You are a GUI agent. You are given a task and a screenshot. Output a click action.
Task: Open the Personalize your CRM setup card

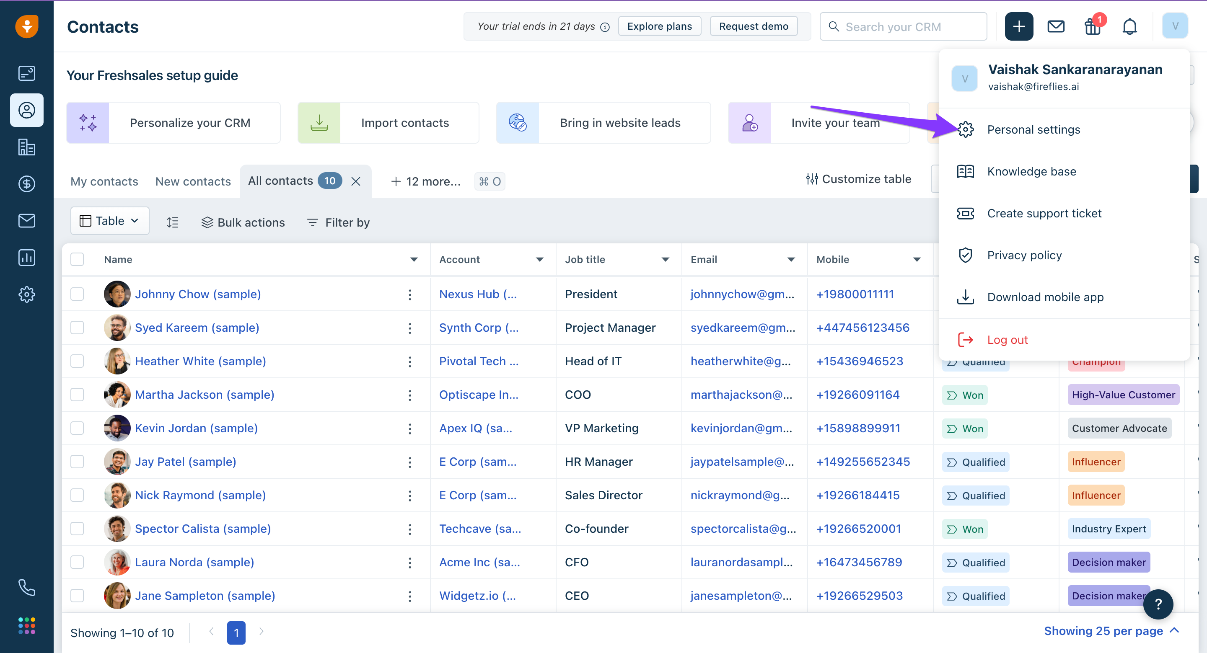tap(174, 123)
